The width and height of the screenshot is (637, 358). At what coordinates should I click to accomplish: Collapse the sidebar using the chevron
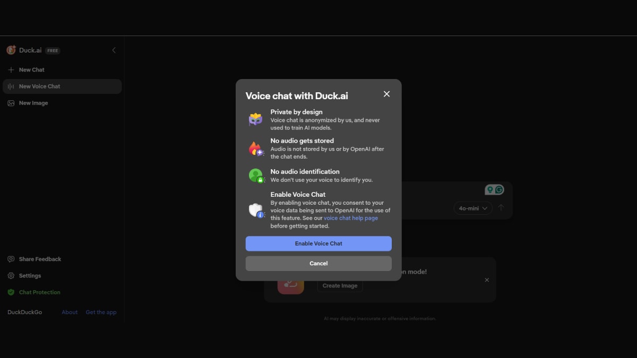click(x=114, y=50)
